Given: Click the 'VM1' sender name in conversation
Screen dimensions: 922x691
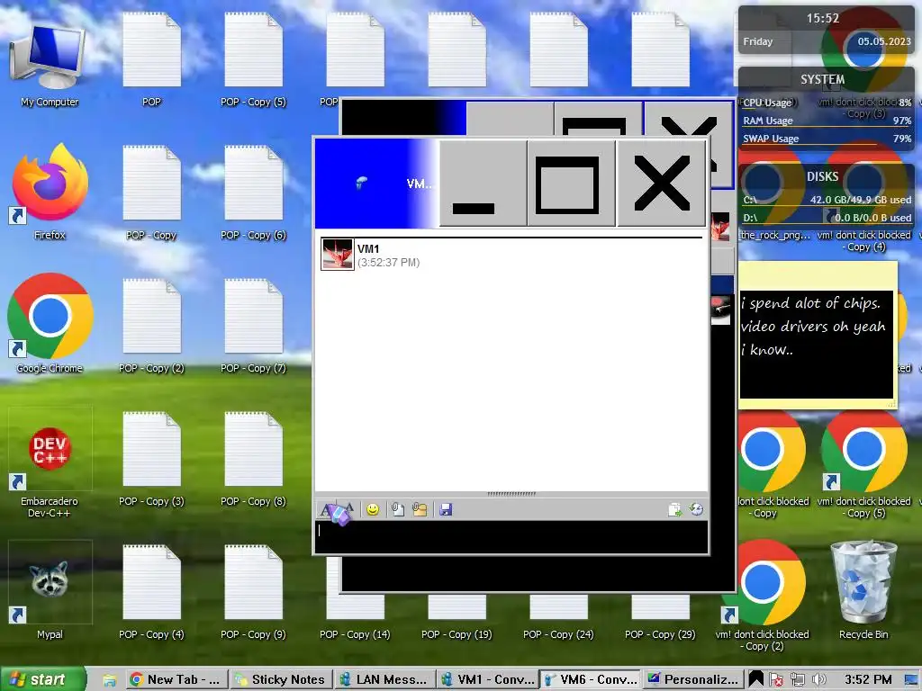Looking at the screenshot, I should [368, 249].
